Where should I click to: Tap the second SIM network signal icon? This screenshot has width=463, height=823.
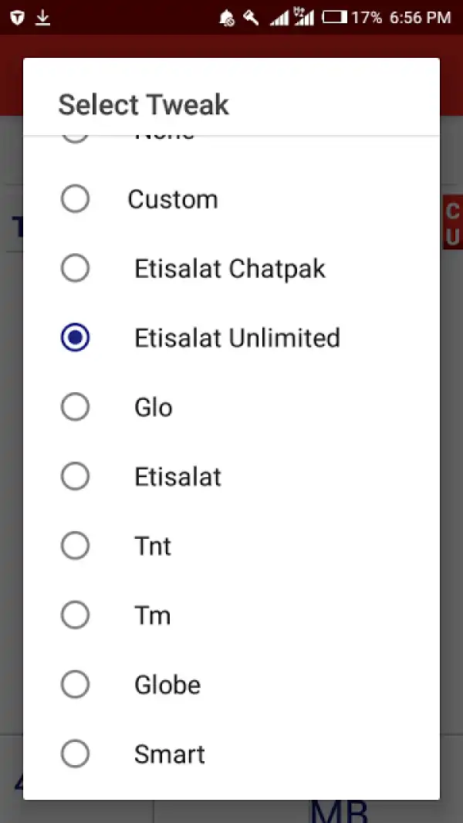pyautogui.click(x=305, y=17)
